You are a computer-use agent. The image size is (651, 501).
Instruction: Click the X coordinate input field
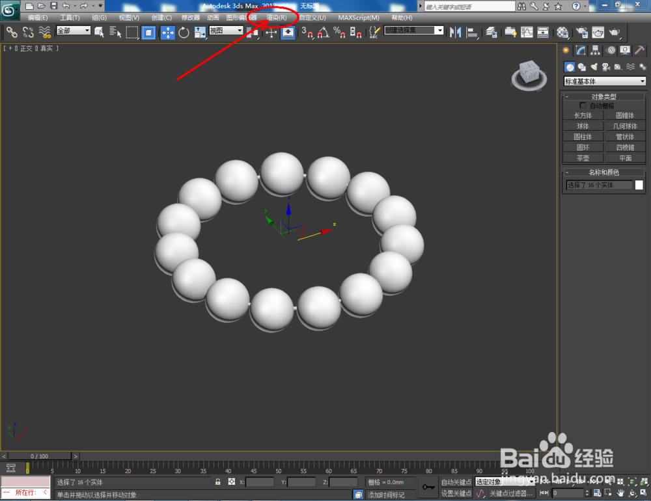pyautogui.click(x=260, y=482)
